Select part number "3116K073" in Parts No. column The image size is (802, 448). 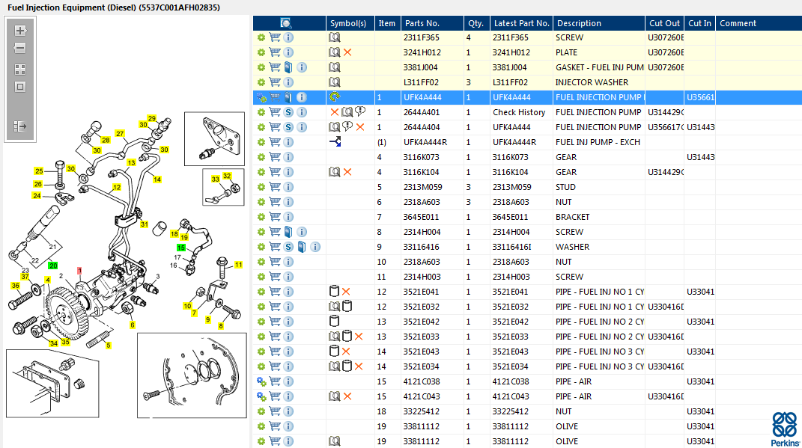[421, 157]
